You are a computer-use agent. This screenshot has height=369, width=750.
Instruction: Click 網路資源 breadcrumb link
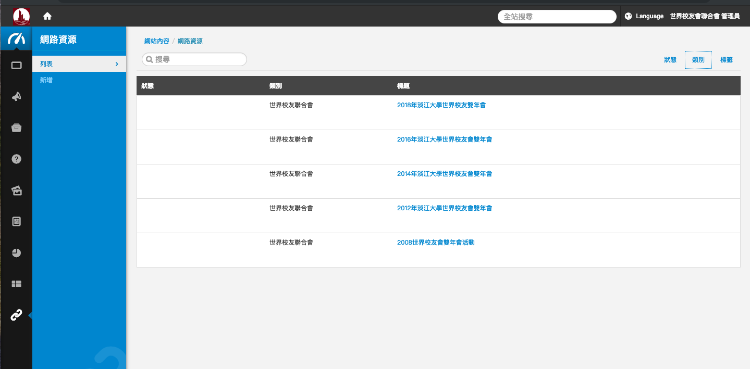(190, 41)
